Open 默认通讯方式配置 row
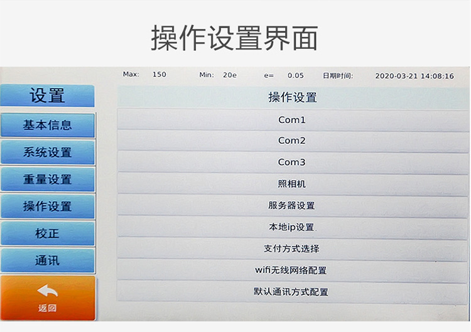471x332 pixels. [292, 292]
